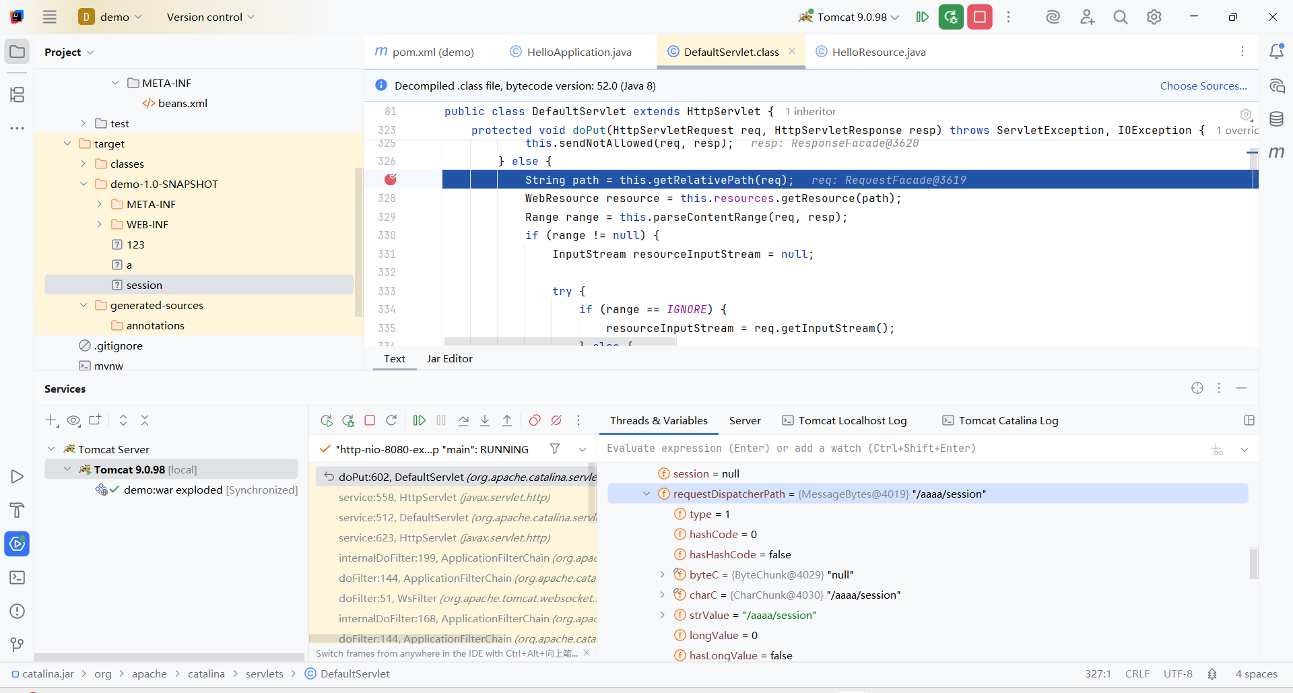
Task: Click the Resume Program icon in debugger toolbar
Action: tap(419, 421)
